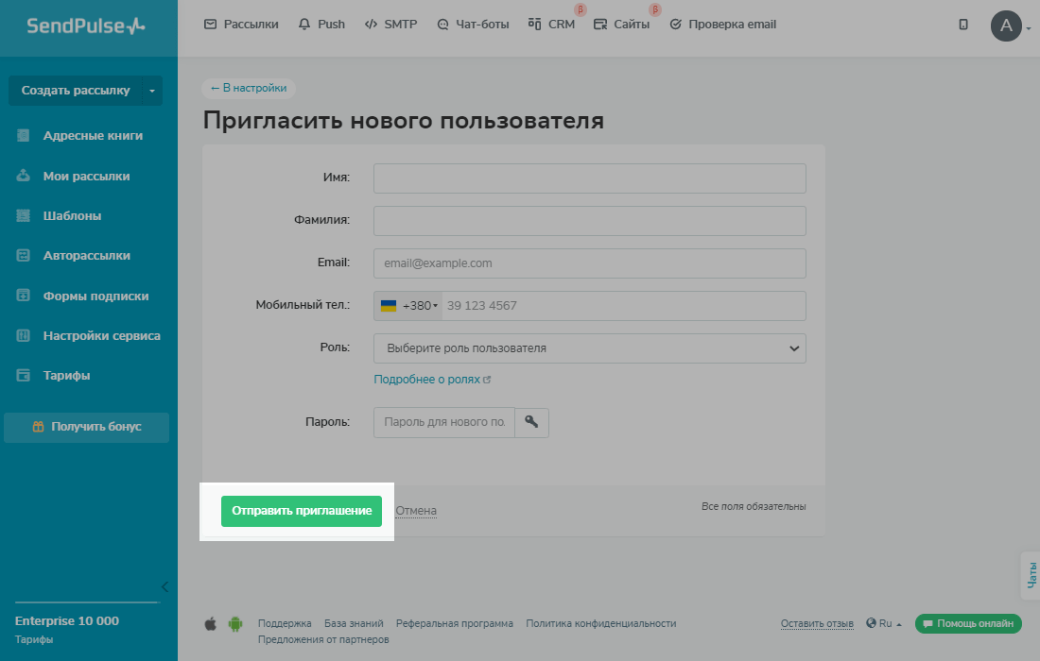
Task: Open the База знаний footer link
Action: pos(354,623)
